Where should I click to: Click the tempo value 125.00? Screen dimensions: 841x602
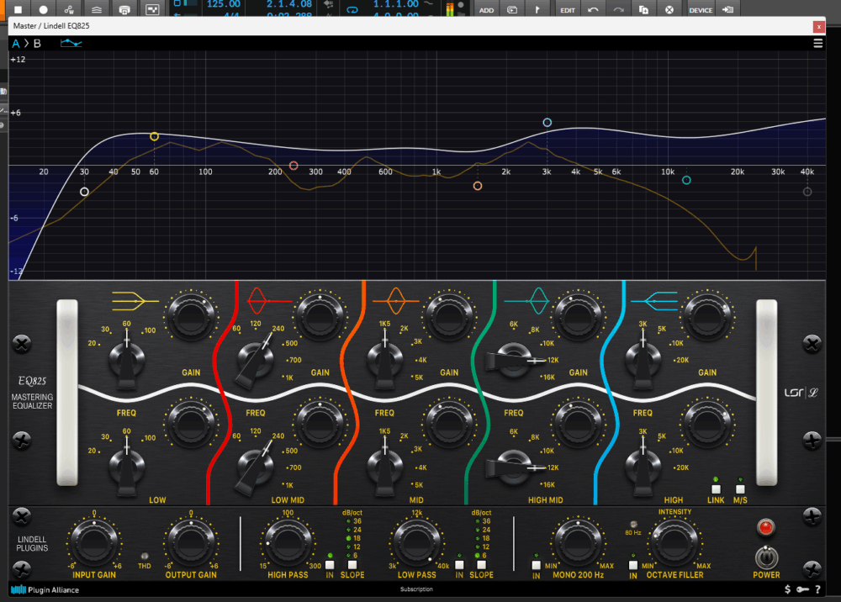tap(223, 4)
